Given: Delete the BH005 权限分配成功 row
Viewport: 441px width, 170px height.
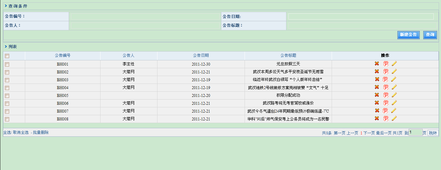Looking at the screenshot, I should (377, 95).
